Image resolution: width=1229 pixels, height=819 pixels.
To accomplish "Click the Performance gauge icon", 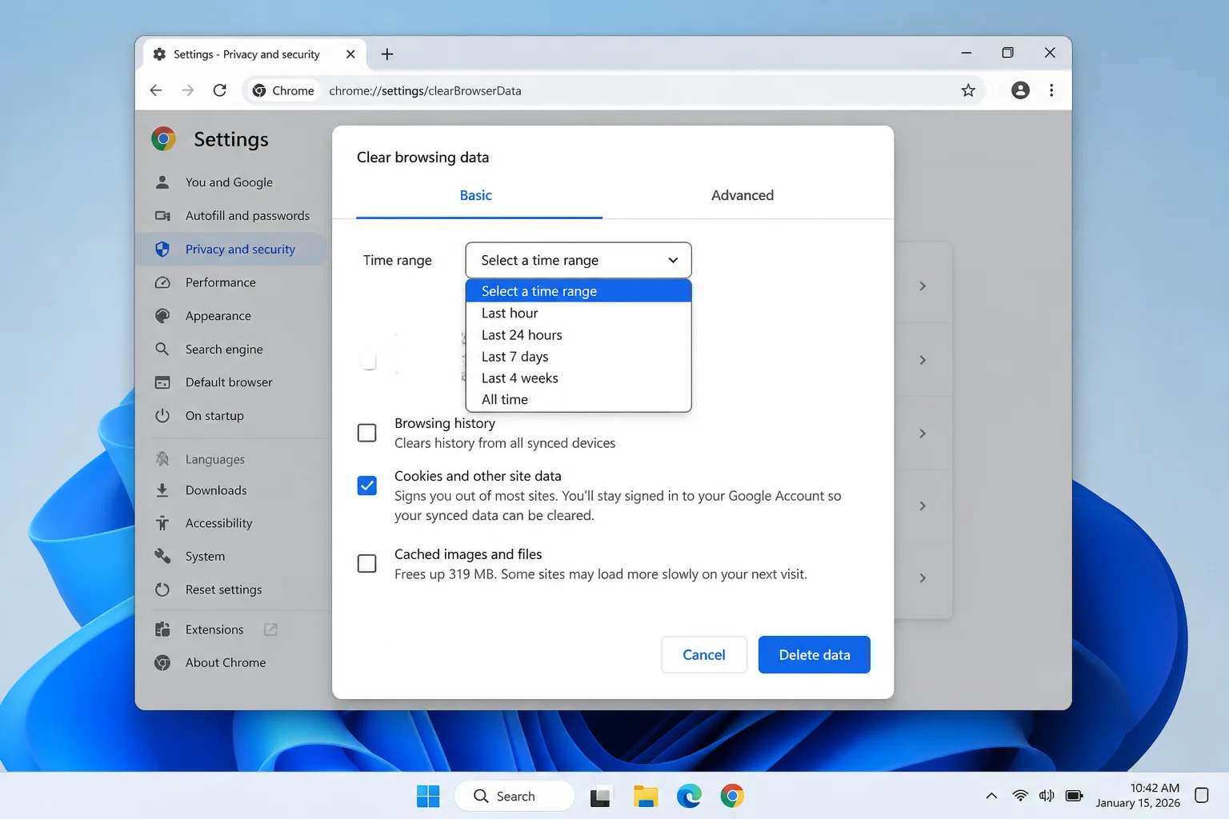I will click(x=162, y=282).
